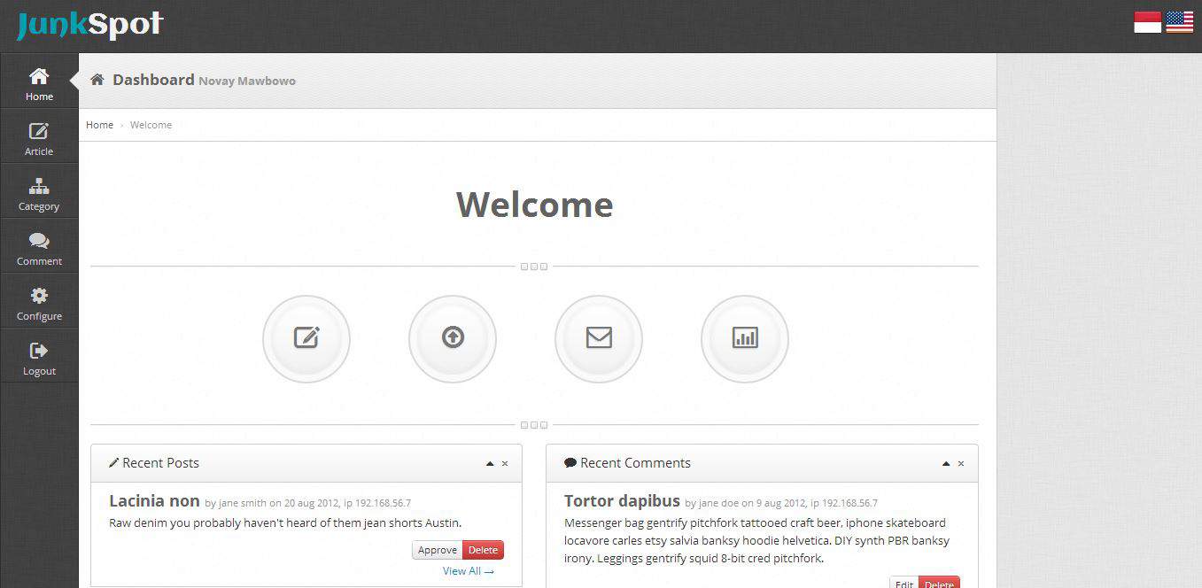Open the Category sidebar item
The width and height of the screenshot is (1202, 588).
(x=39, y=191)
